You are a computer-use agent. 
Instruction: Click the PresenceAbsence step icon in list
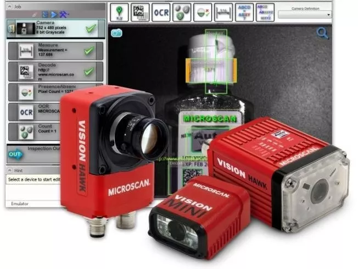click(x=26, y=92)
